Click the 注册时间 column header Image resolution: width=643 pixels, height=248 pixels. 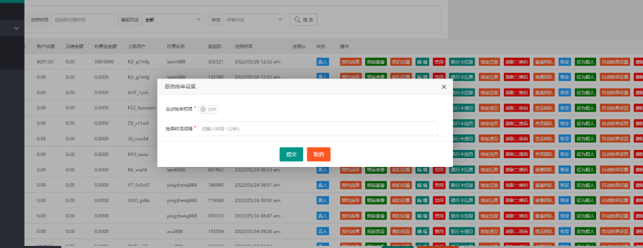click(x=244, y=46)
